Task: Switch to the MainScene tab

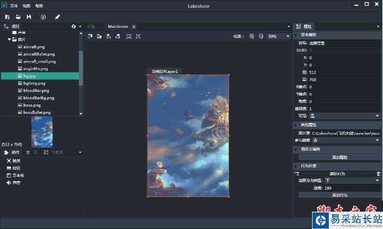Action: [118, 26]
